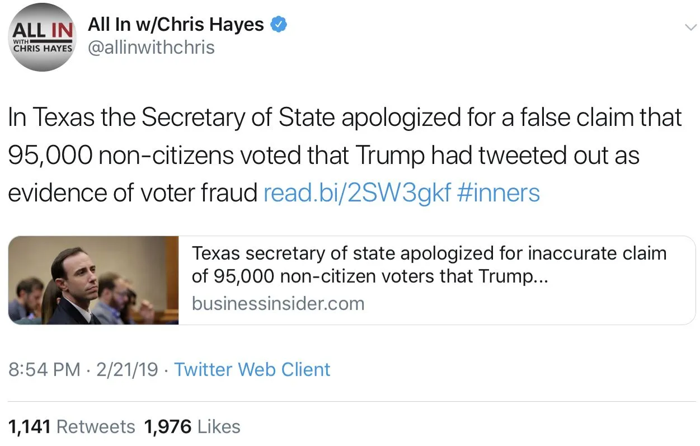Click the blue verified badge

(x=279, y=25)
